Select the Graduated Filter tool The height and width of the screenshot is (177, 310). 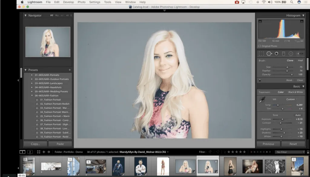[283, 53]
